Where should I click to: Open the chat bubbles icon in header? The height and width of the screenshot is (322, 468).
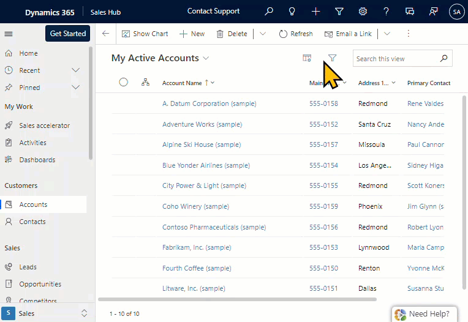click(409, 12)
